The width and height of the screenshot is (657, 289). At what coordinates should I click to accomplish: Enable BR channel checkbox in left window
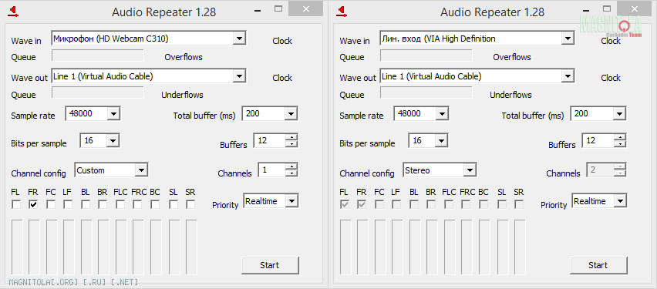pyautogui.click(x=103, y=205)
